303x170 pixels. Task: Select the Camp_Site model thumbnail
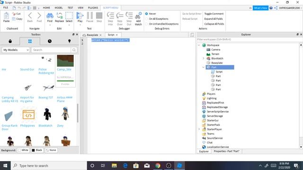65,61
